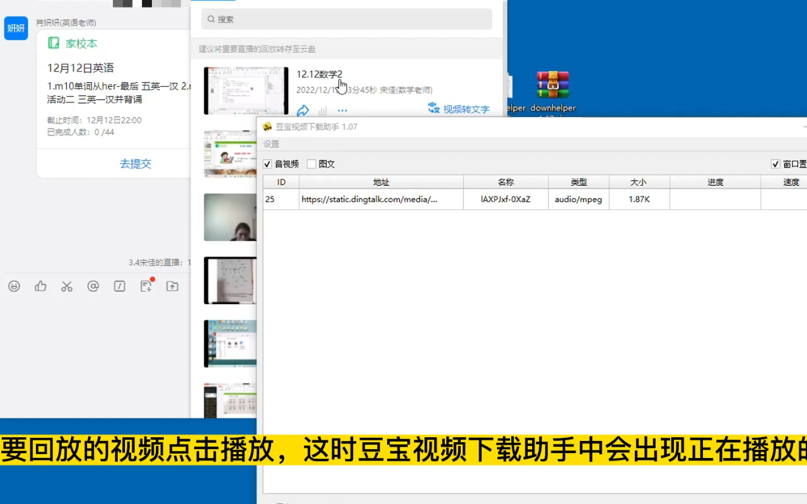Click the share arrow under 12.12数学2
Viewport: 807px width, 504px height.
(x=303, y=110)
